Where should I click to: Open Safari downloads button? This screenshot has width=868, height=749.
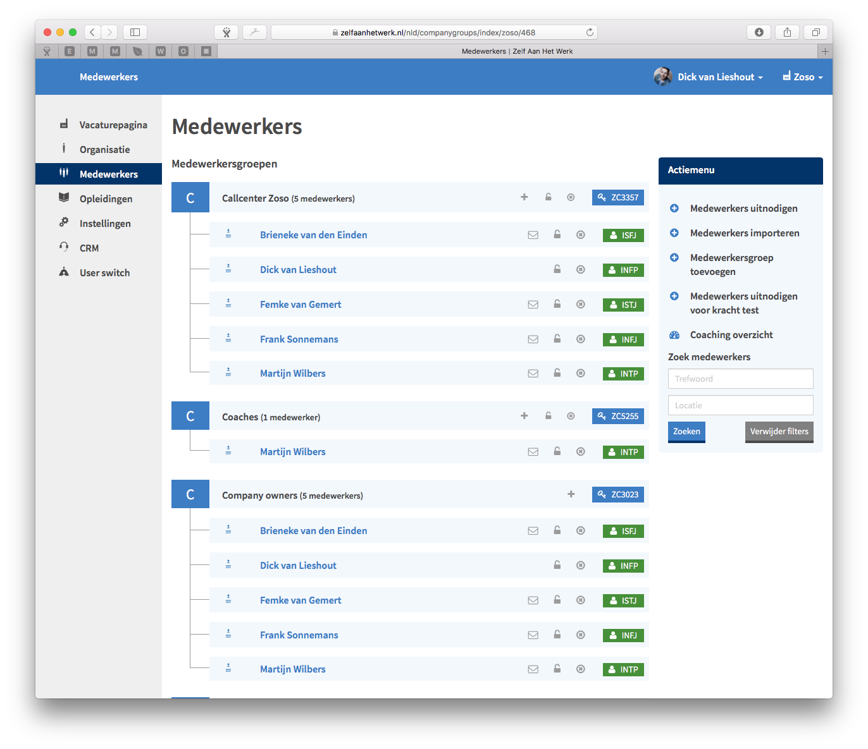[759, 32]
